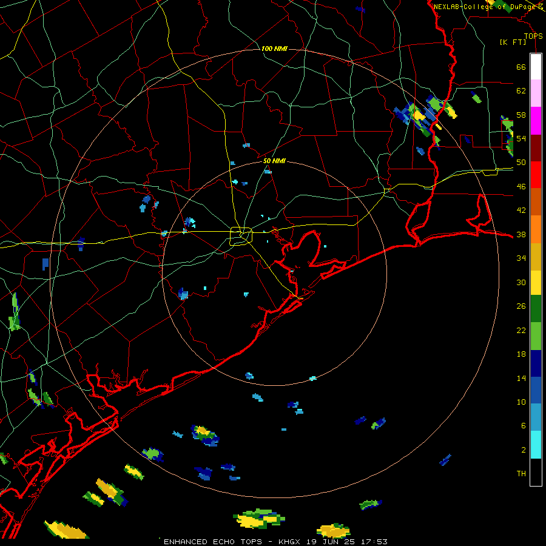Click the black TH threshold swatch

pyautogui.click(x=536, y=472)
